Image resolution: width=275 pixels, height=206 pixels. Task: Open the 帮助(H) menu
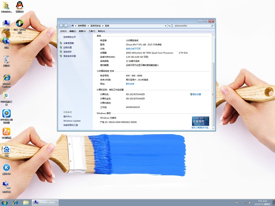(101, 31)
